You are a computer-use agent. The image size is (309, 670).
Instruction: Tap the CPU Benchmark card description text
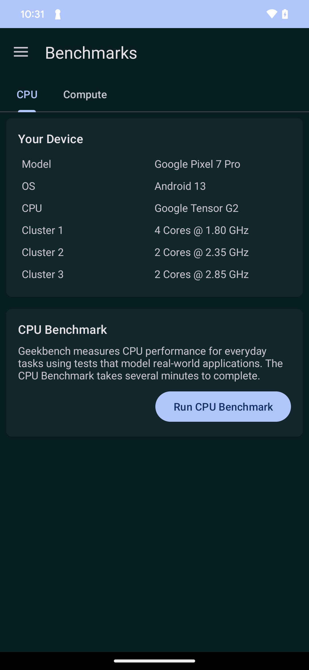pyautogui.click(x=150, y=363)
